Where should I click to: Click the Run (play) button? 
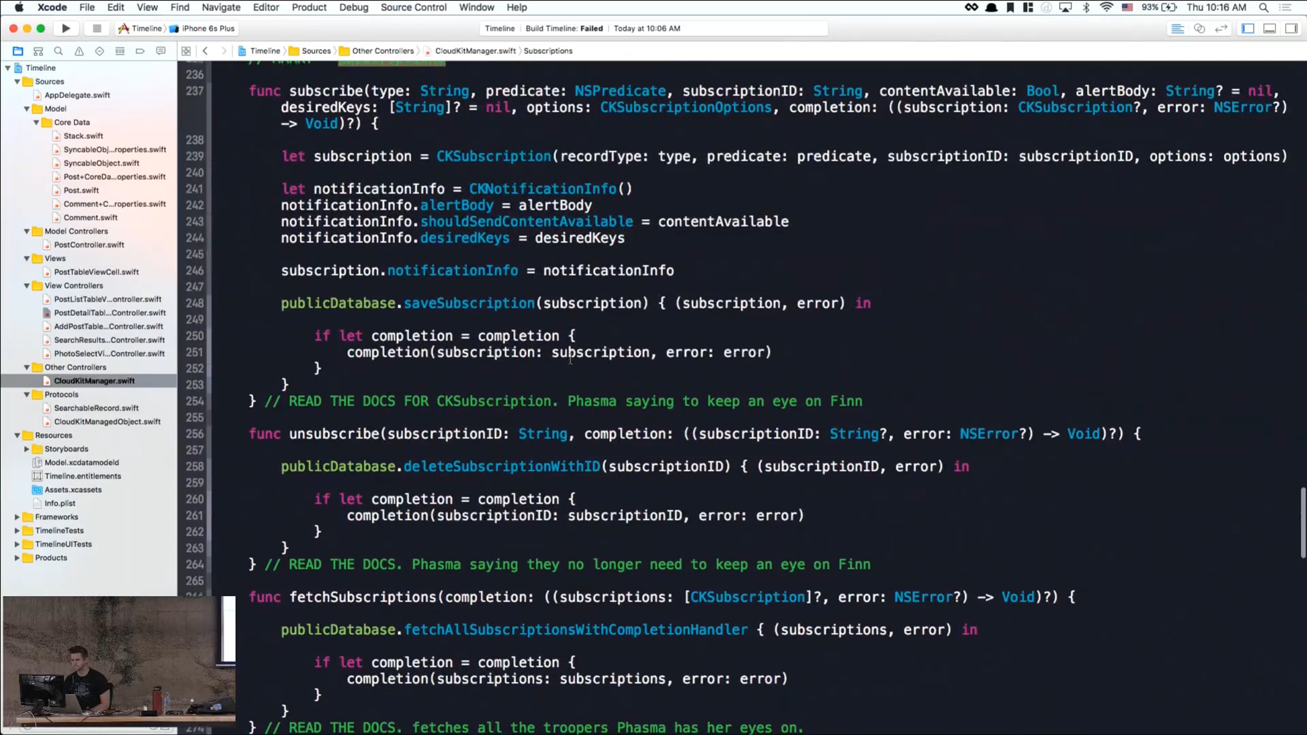66,28
